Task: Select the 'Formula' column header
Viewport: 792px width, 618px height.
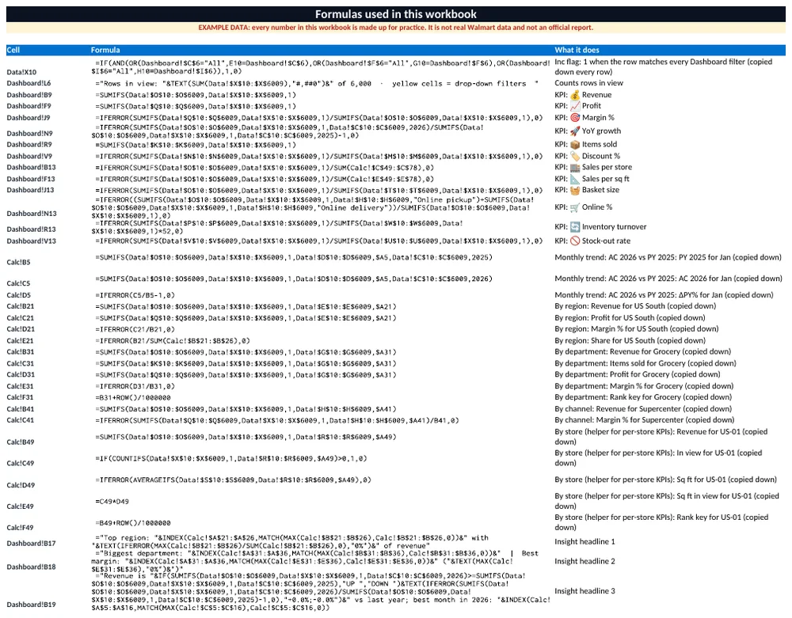Action: coord(105,50)
